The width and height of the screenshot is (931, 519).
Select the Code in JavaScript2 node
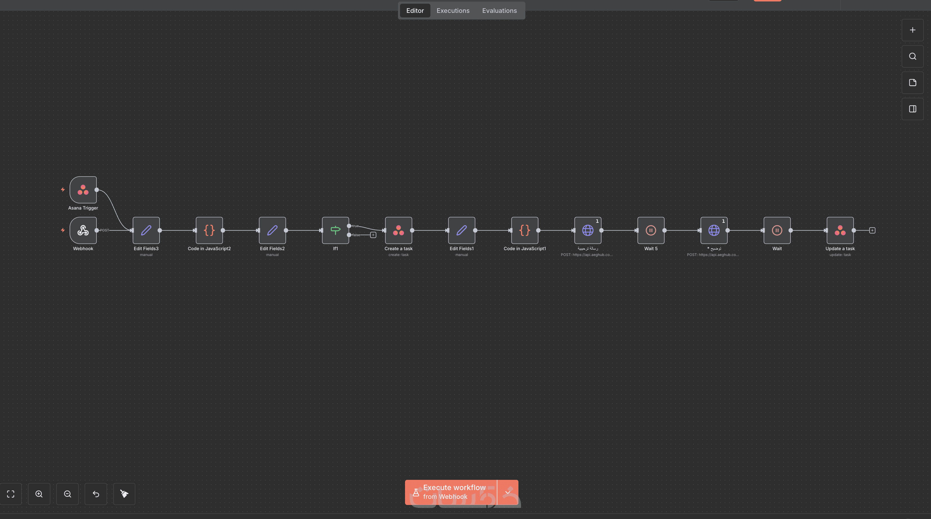209,230
